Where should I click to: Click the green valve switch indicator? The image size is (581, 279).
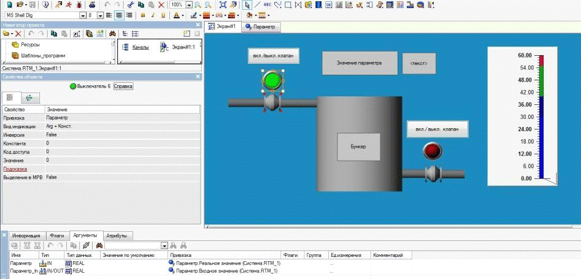(x=272, y=80)
